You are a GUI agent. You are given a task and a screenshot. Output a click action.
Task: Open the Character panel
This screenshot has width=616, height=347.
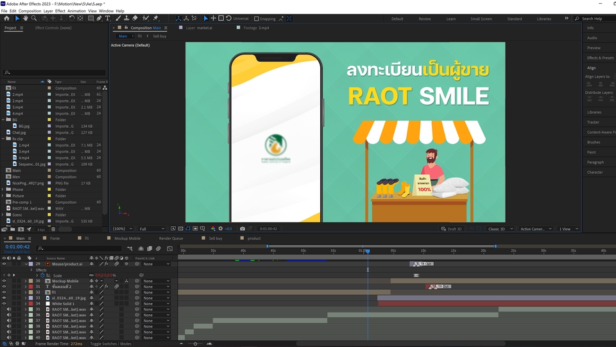coord(595,172)
